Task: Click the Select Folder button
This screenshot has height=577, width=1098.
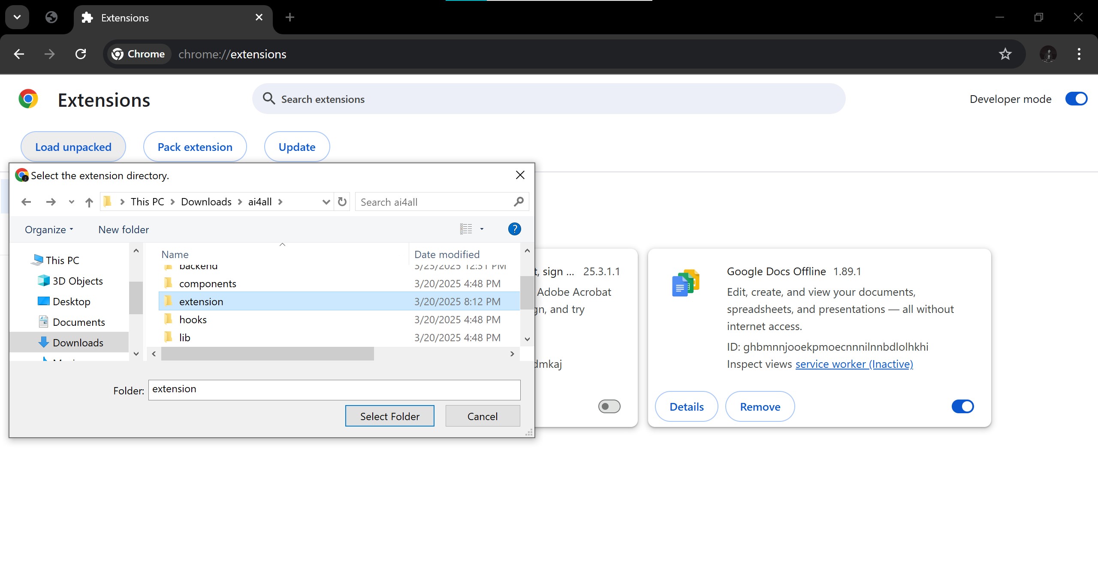Action: [x=389, y=416]
